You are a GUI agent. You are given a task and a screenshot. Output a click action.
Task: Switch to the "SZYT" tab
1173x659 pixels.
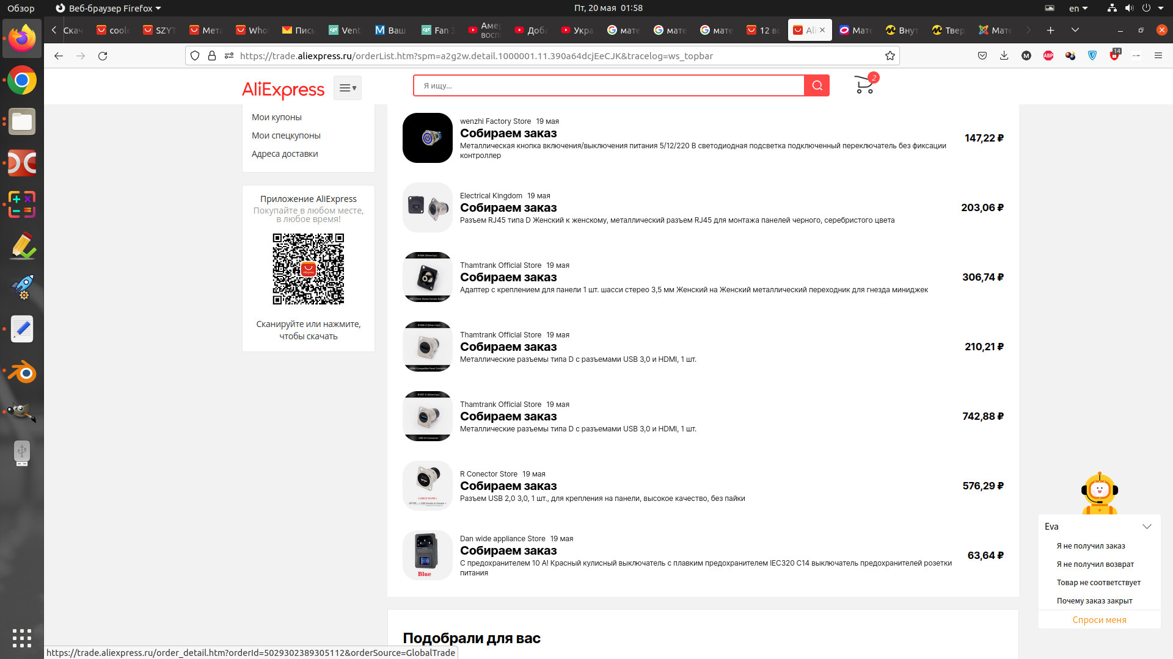point(160,30)
